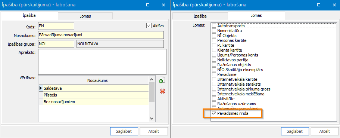Click the values list scrollbar thumb
This screenshot has width=340, height=138.
(x=152, y=92)
